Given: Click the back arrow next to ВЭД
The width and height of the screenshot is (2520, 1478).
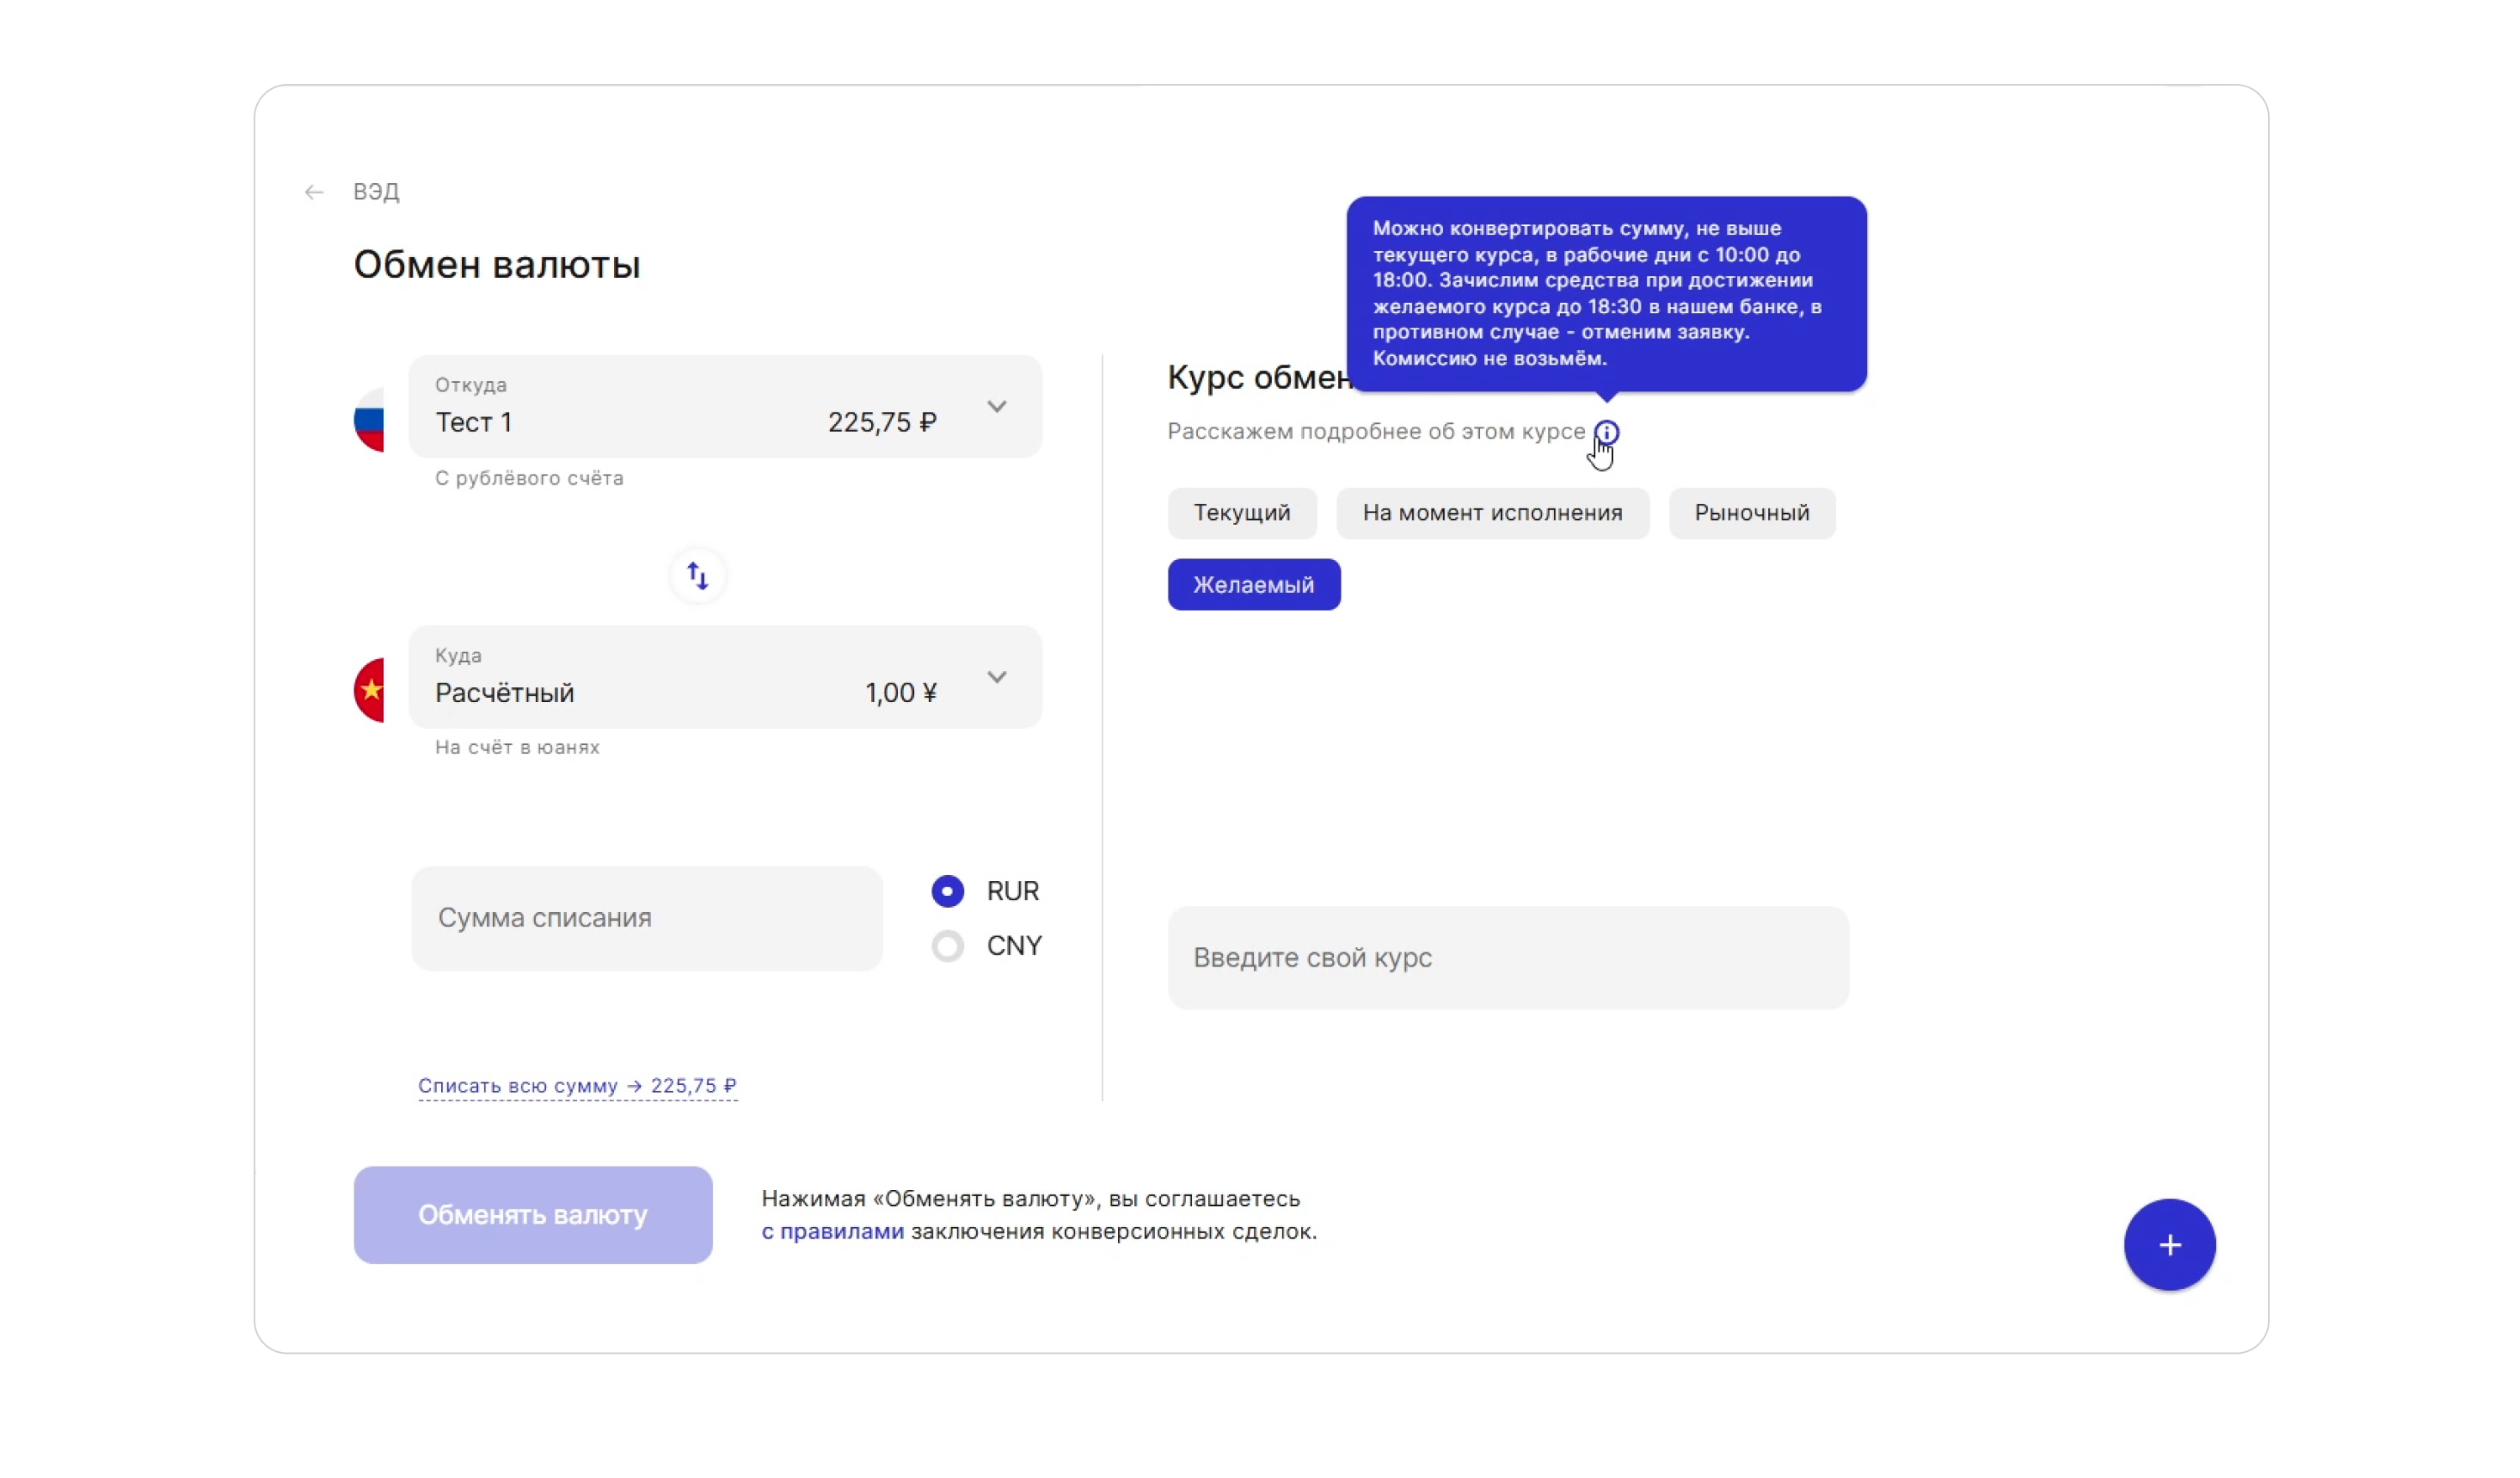Looking at the screenshot, I should (314, 192).
